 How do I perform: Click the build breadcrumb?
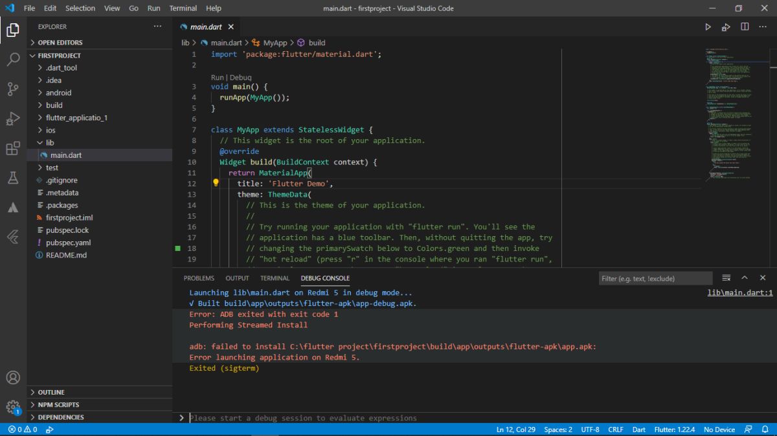click(x=311, y=43)
